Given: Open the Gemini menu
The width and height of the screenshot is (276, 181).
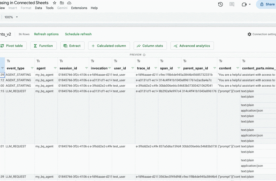Looking at the screenshot, I should coord(62,8).
